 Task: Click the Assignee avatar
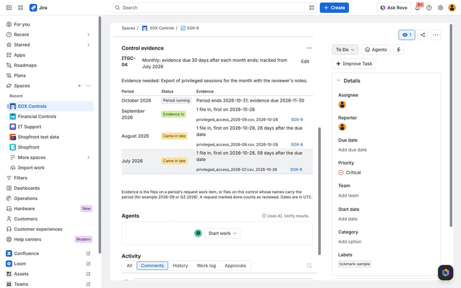[x=342, y=105]
